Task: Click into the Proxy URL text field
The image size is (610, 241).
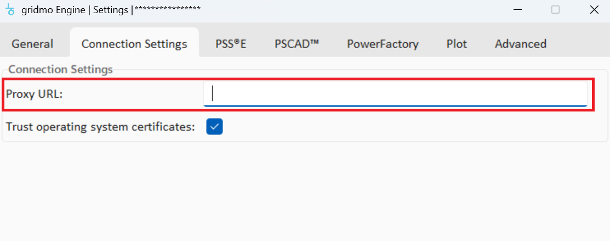Action: point(395,94)
